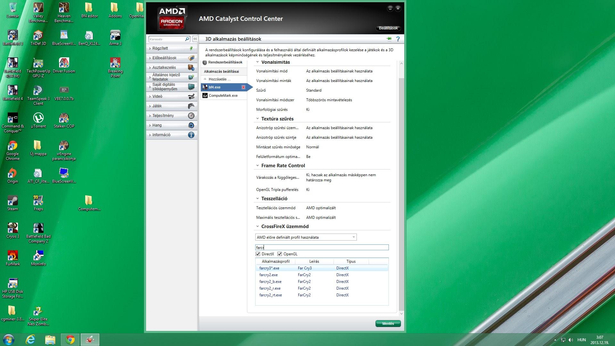Open the Lomtár recycle bin
The height and width of the screenshot is (346, 615).
(13, 10)
